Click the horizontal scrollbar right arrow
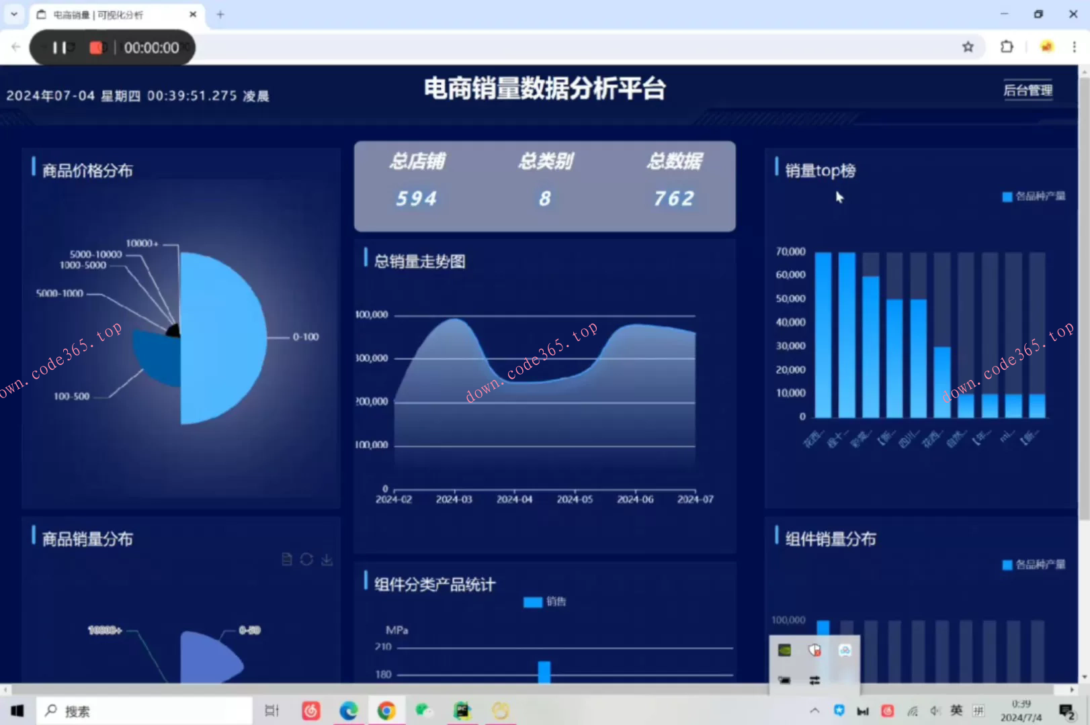The height and width of the screenshot is (725, 1090). click(1073, 689)
